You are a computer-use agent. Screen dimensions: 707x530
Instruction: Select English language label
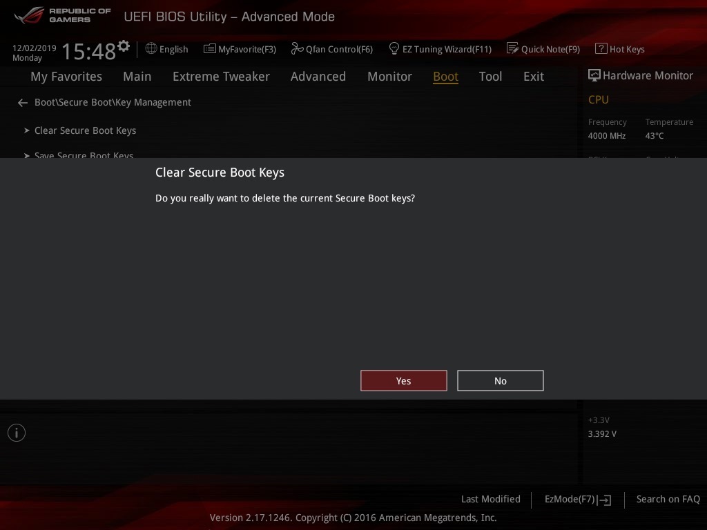pyautogui.click(x=173, y=49)
